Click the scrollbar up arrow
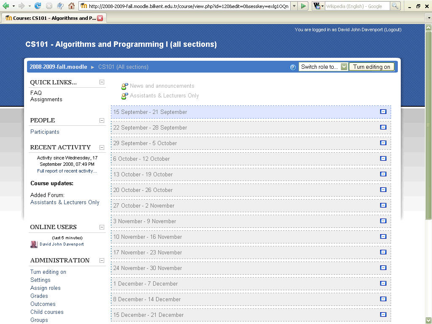This screenshot has width=432, height=324. (429, 27)
